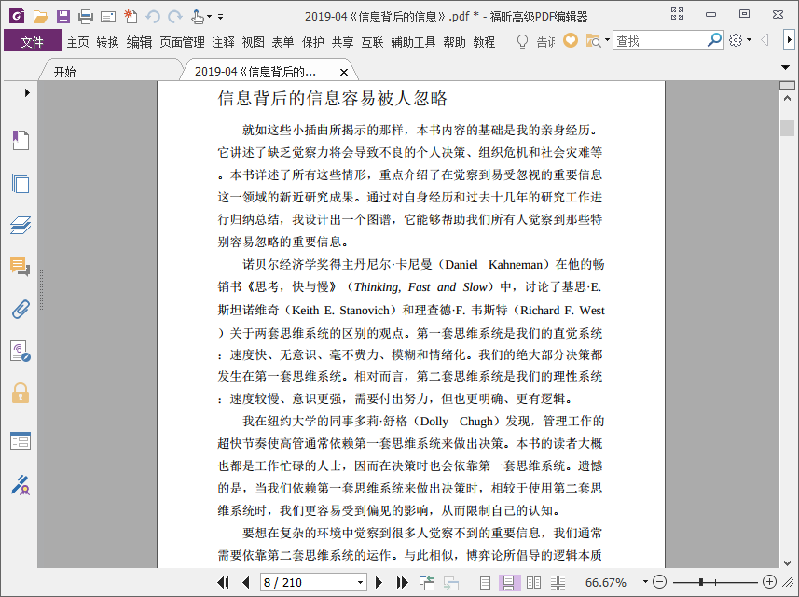Screen dimensions: 799x597
Task: Switch to the 视图 ribbon tab
Action: click(x=254, y=42)
